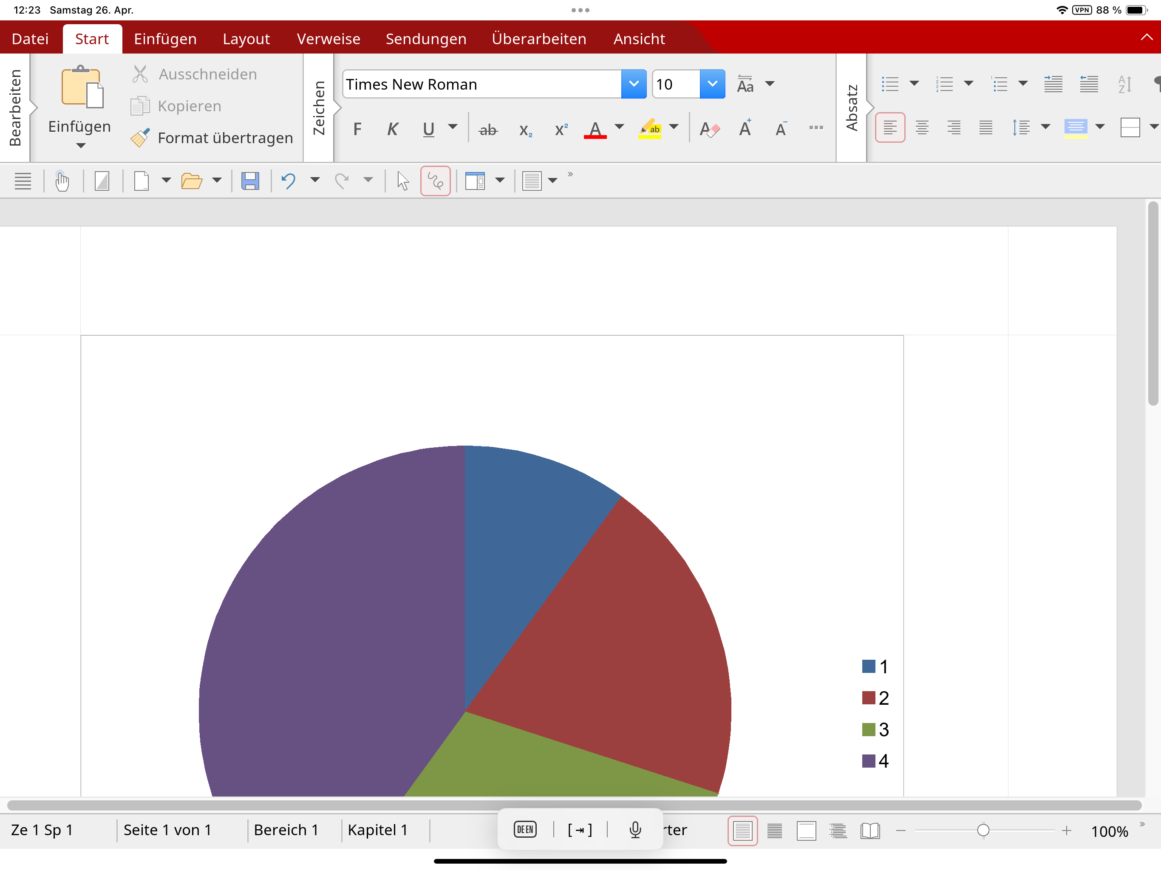Switch to the Überarbeiten tab

click(x=539, y=39)
